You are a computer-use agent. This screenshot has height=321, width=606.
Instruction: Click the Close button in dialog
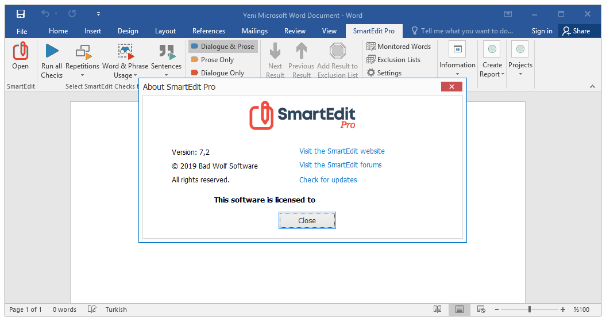point(307,220)
